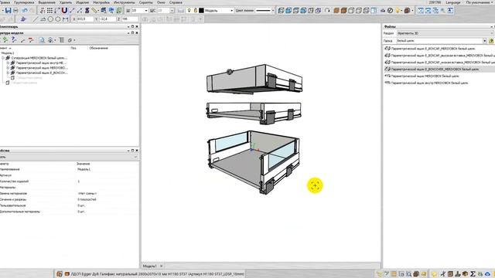This screenshot has height=278, width=495.
Task: Toggle the magnet snap icon
Action: [x=64, y=10]
